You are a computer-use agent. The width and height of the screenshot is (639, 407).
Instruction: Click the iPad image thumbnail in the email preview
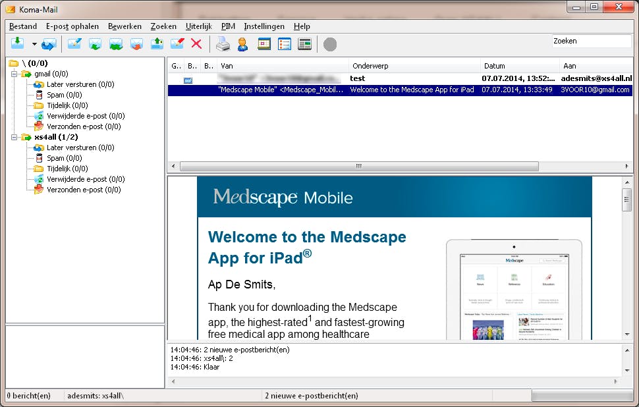coord(514,290)
